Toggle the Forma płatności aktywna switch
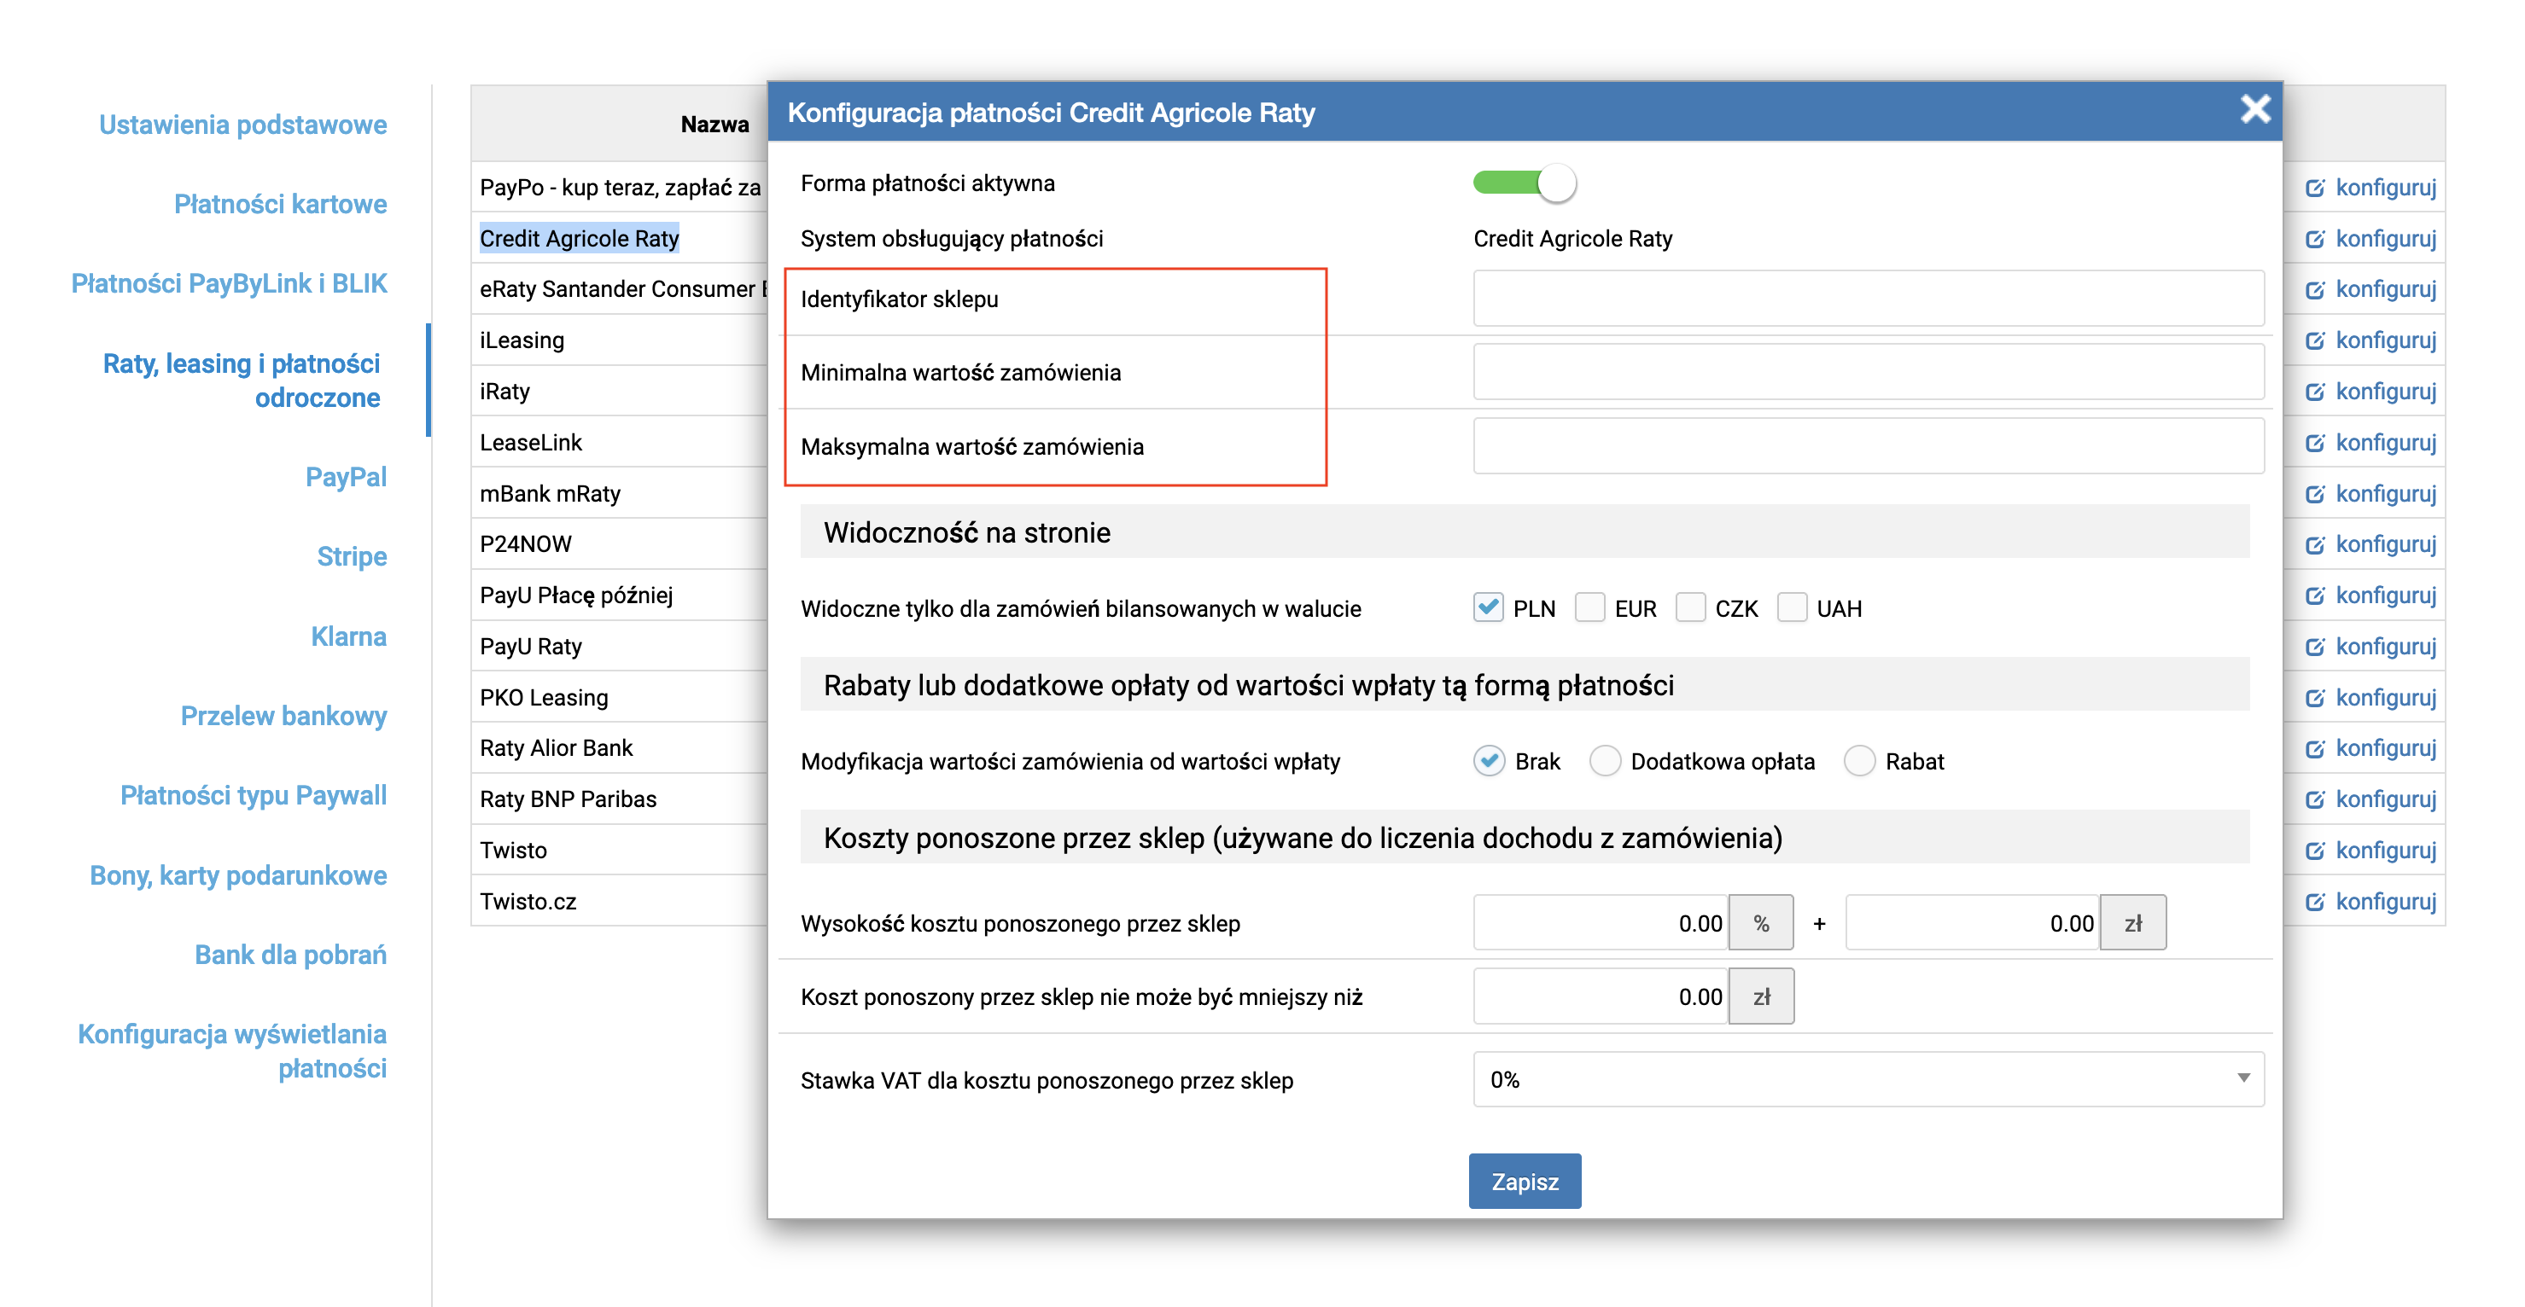Screen dimensions: 2525x1307 click(1525, 183)
